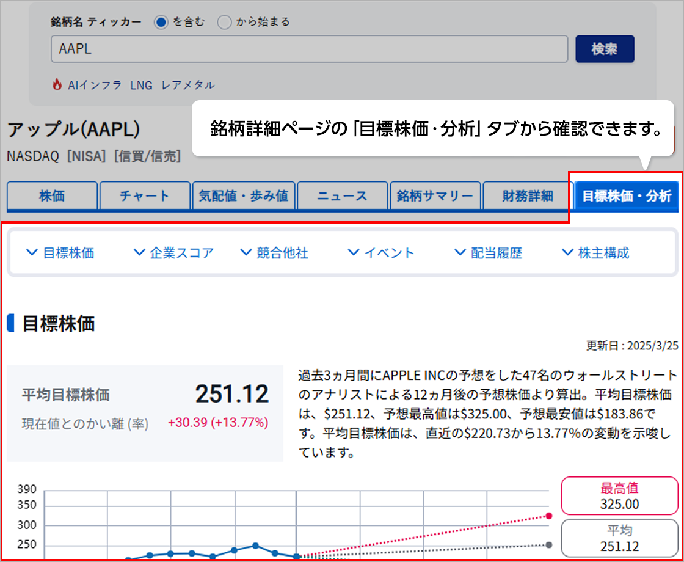Click the 検索 search button
Screen dimensions: 684x562
click(605, 49)
